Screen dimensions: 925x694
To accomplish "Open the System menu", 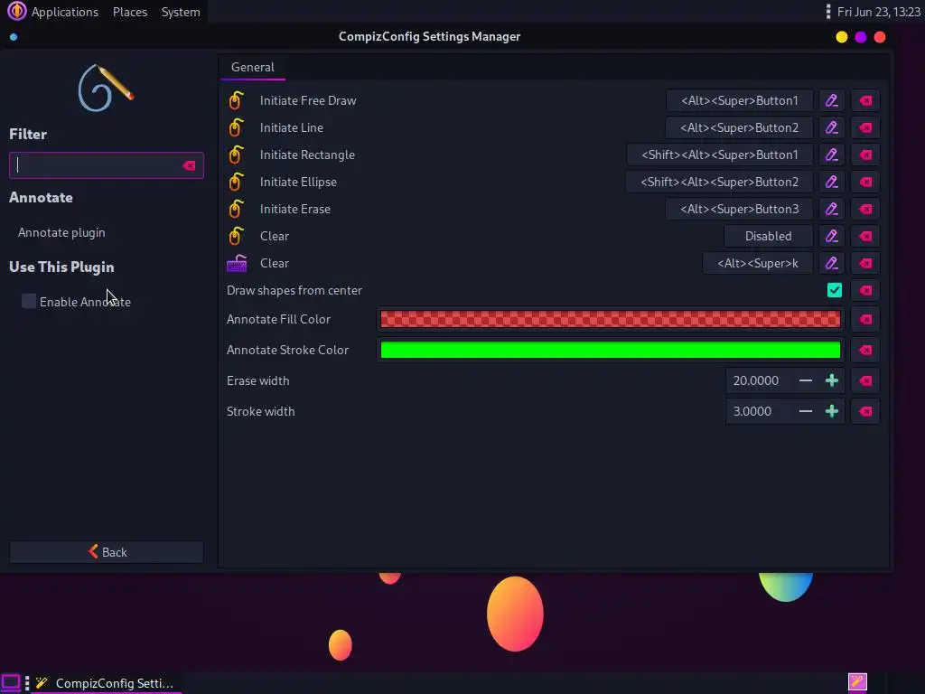I will pyautogui.click(x=181, y=12).
